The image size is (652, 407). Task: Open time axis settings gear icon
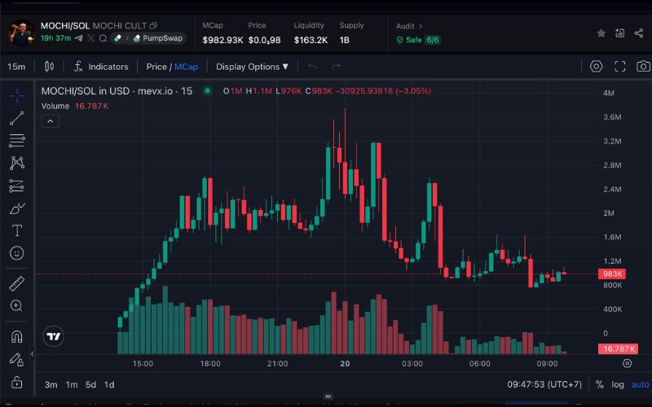[x=627, y=363]
